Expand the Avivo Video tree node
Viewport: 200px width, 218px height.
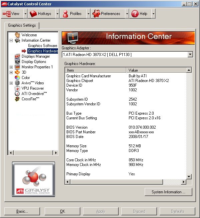11,83
